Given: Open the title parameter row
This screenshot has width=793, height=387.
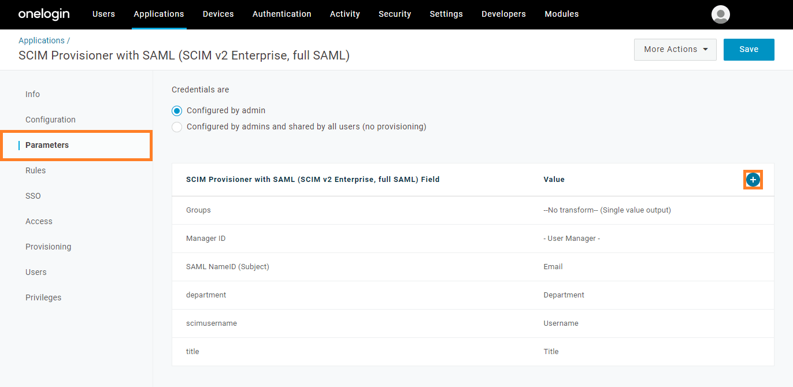Looking at the screenshot, I should 473,352.
